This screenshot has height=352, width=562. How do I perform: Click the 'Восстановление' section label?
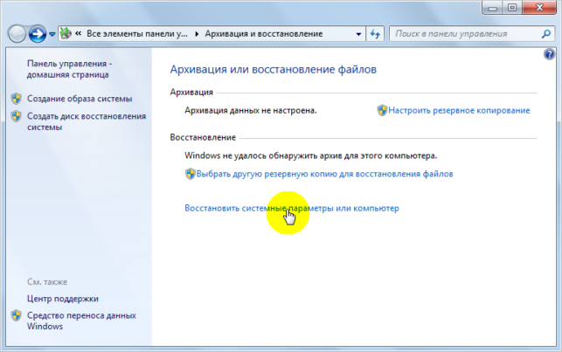coord(203,137)
